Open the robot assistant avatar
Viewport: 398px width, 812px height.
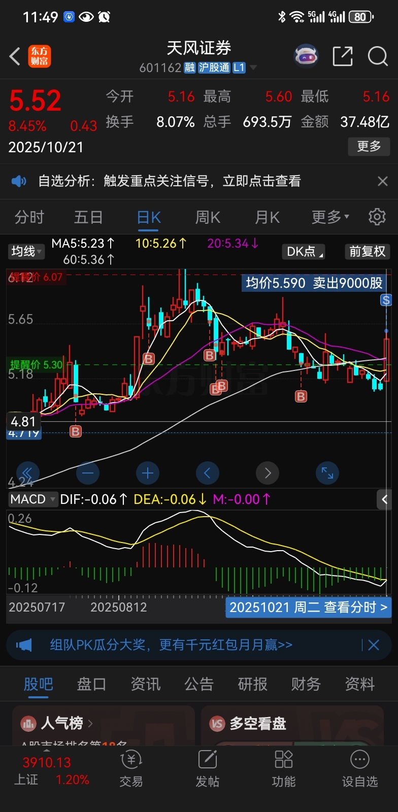(x=306, y=56)
